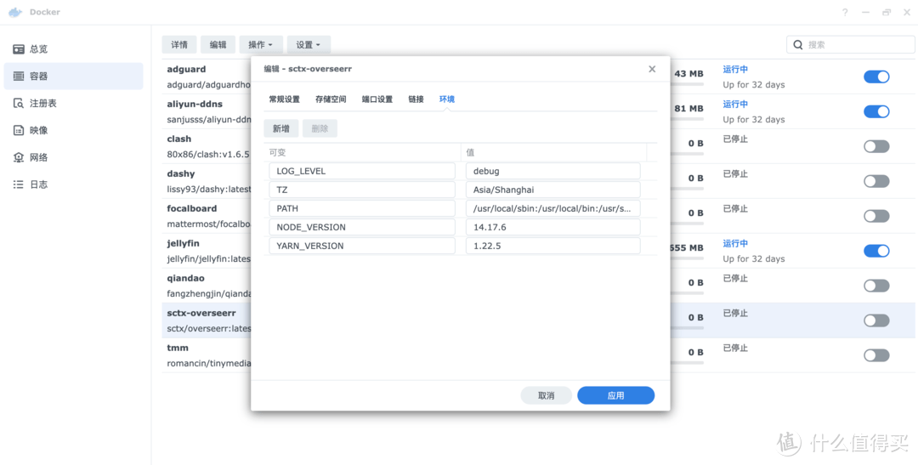Switch to the 链接 tab
Screen dimensions: 918x465
pos(416,99)
